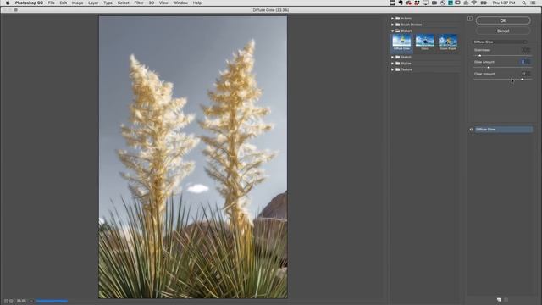
Task: Open the 3D menu
Action: pos(152,3)
